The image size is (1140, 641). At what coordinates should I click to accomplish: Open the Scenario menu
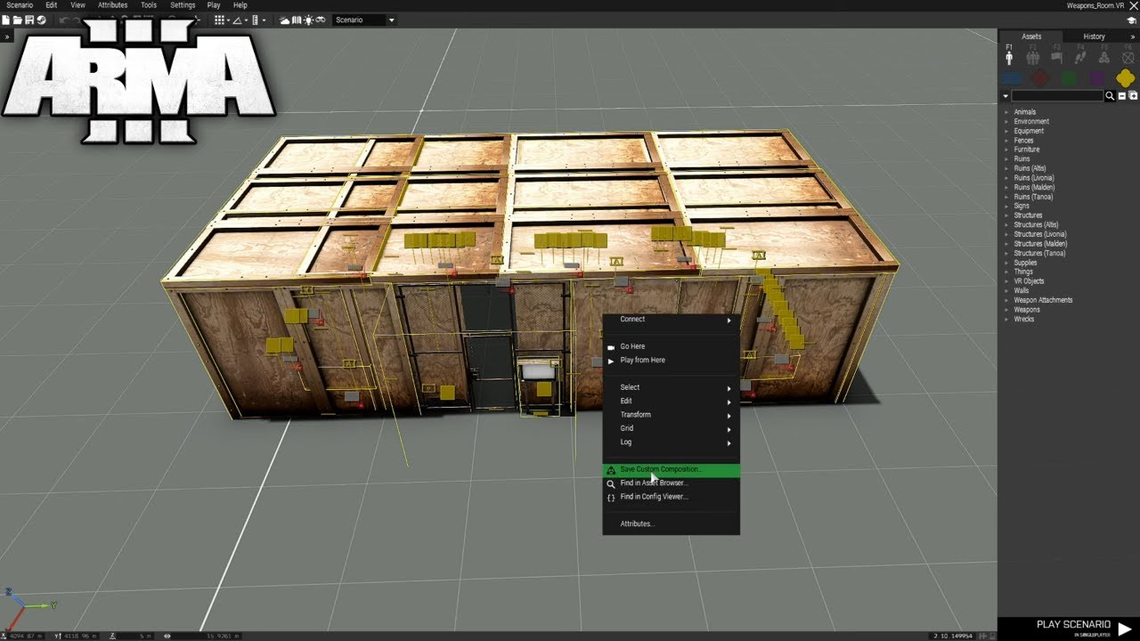pyautogui.click(x=20, y=5)
